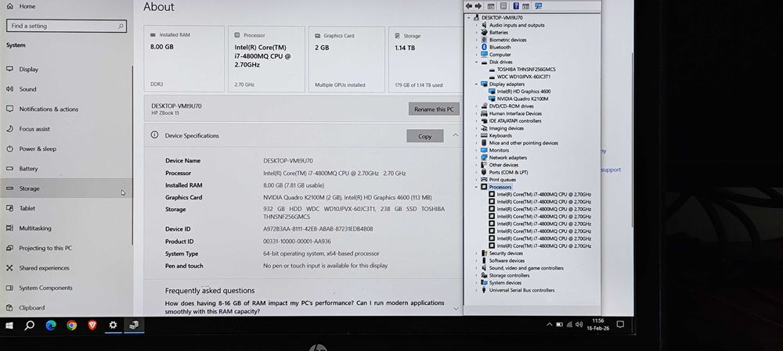The height and width of the screenshot is (351, 783).
Task: Click the Forward arrow in Device Manager toolbar
Action: pos(478,6)
